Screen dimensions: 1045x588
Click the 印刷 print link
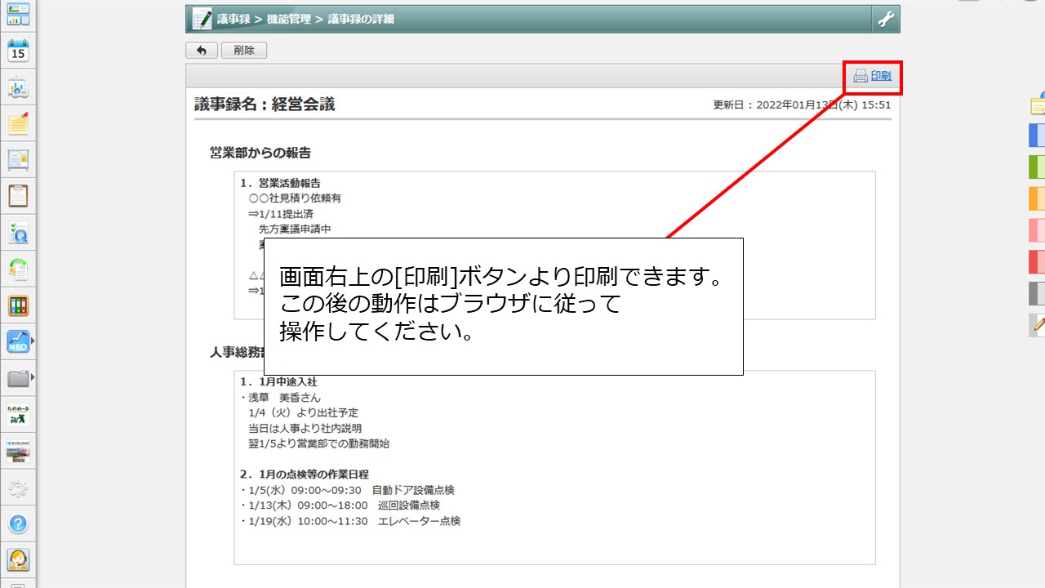pyautogui.click(x=880, y=76)
